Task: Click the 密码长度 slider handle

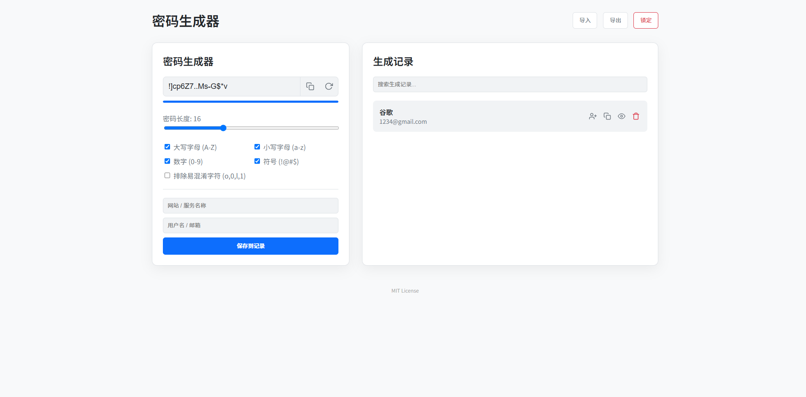Action: pyautogui.click(x=223, y=128)
